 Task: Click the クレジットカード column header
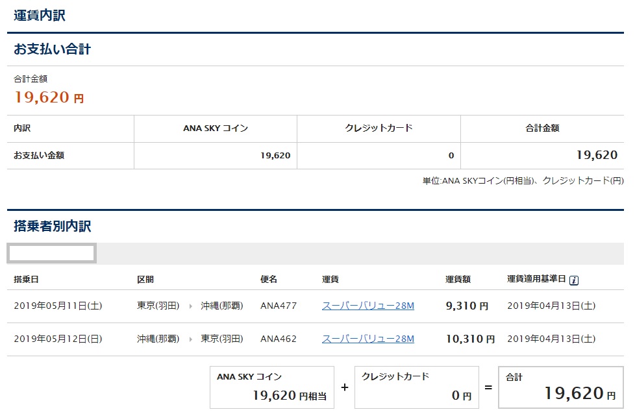pos(379,128)
